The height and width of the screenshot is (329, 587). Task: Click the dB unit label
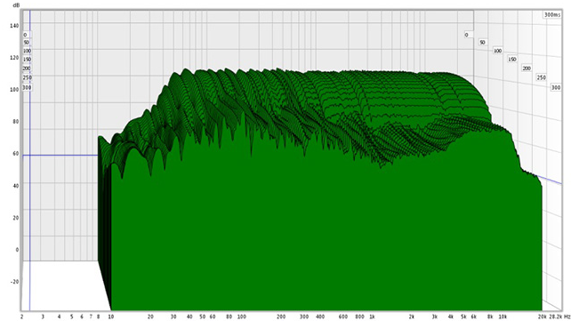pos(16,5)
